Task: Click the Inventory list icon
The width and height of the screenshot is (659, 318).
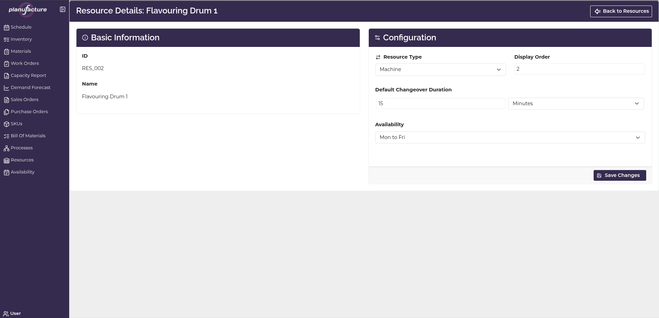Action: tap(6, 40)
